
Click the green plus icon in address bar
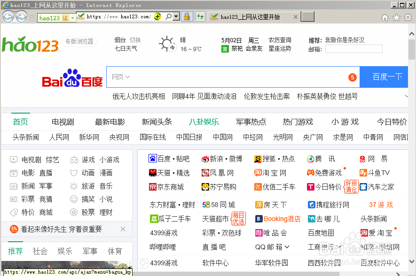157,17
